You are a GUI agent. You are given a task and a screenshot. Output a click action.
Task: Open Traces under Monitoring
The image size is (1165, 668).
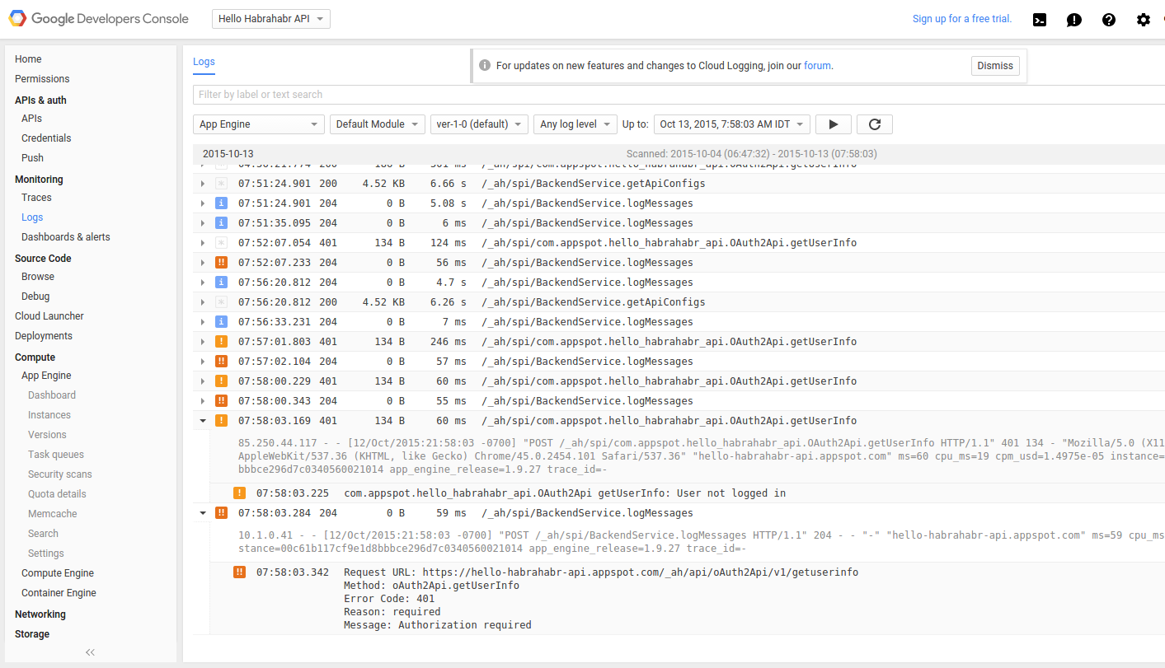point(36,198)
